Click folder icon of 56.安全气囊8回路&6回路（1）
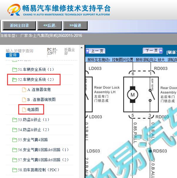Viewport: 177px width, 178px height. [15, 150]
